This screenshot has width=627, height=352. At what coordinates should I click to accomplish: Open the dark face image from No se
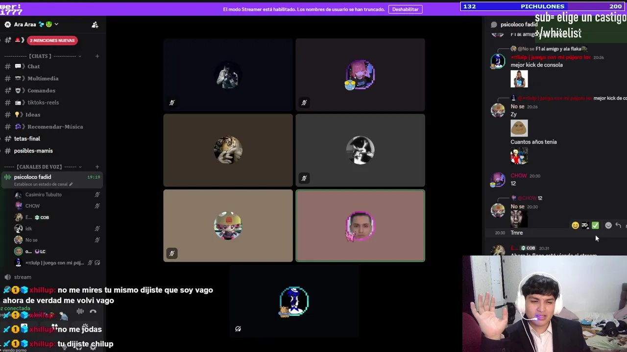tap(519, 219)
